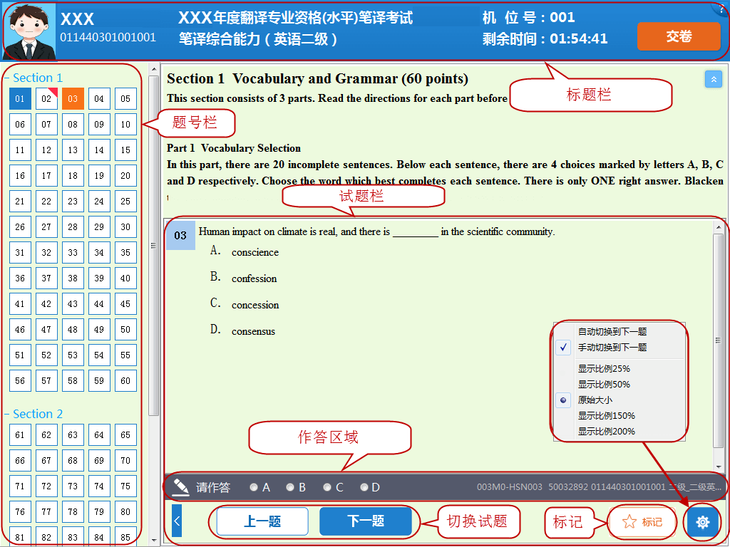Click answer choice text 'conscience'

click(x=255, y=252)
